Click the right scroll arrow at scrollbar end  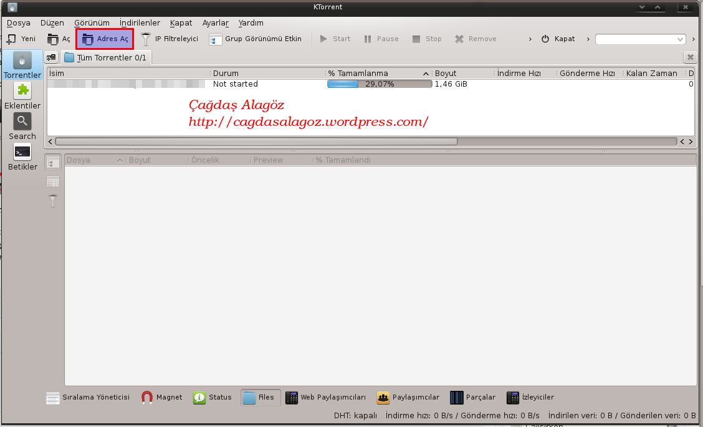(691, 142)
